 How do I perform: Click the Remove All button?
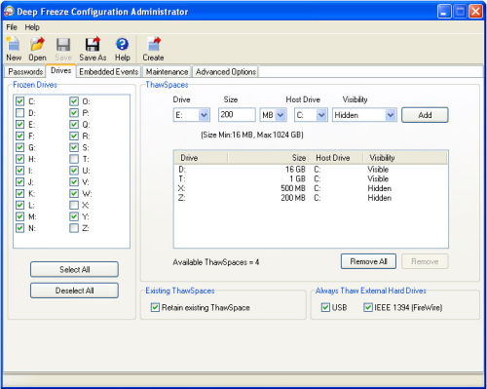point(368,261)
